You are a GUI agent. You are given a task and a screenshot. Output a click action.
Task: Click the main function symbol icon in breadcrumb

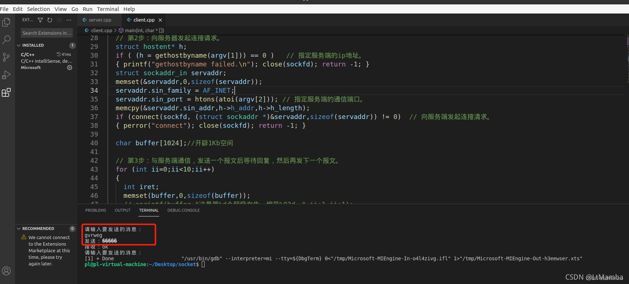121,30
